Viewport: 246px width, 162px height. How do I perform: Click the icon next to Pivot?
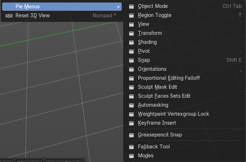[x=131, y=51]
